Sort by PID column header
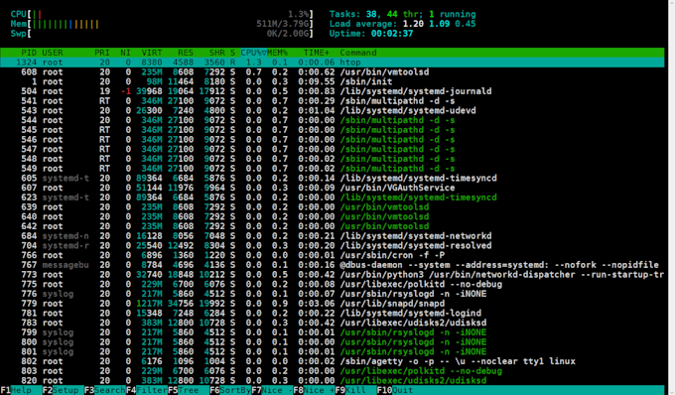The image size is (675, 395). [29, 53]
